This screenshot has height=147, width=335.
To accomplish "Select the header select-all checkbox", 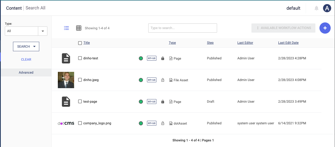I will coord(80,43).
